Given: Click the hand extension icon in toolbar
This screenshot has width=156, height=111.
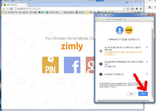Looking at the screenshot, I should coord(137,9).
